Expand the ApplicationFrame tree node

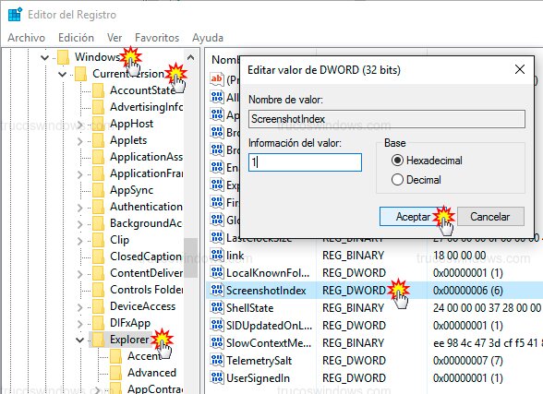tap(80, 174)
